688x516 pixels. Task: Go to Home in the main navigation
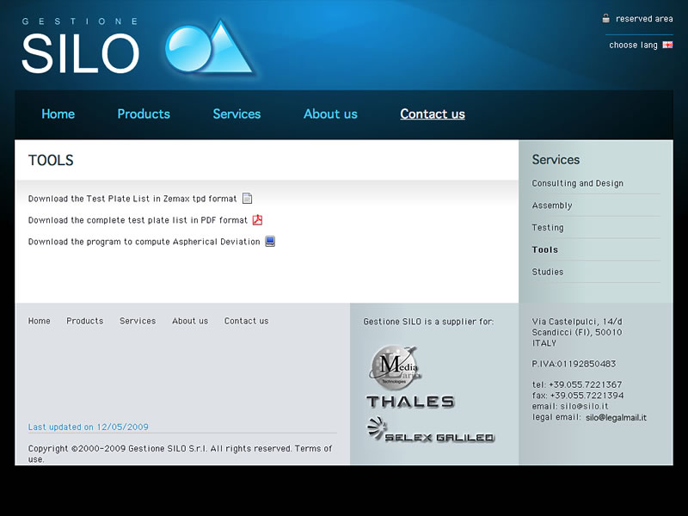[58, 114]
